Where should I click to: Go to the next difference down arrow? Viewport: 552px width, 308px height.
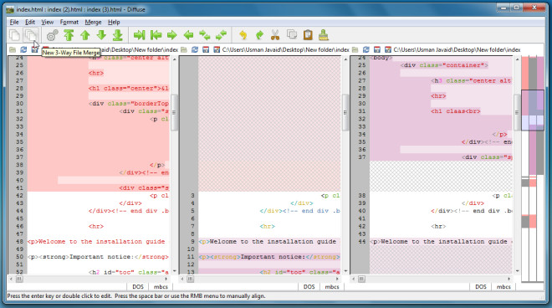tap(101, 35)
